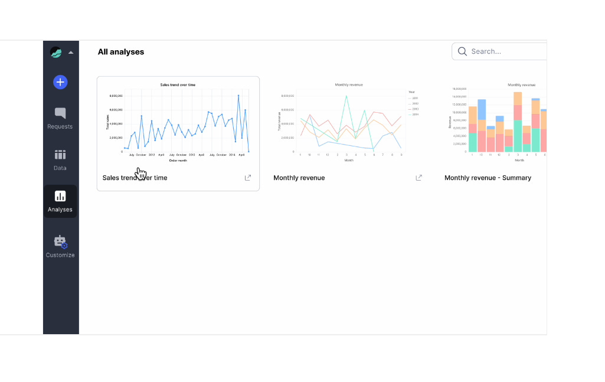The height and width of the screenshot is (382, 605).
Task: Open the Customize robot icon
Action: pos(60,242)
